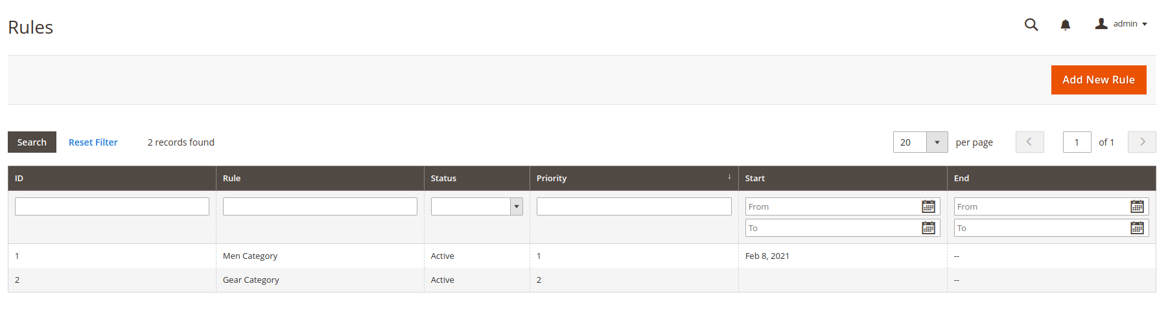Click the Reset Filter link
Screen dimensions: 1168x310
(x=93, y=142)
